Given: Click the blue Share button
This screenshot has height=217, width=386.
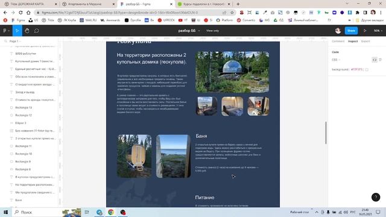Looking at the screenshot, I should click(351, 31).
